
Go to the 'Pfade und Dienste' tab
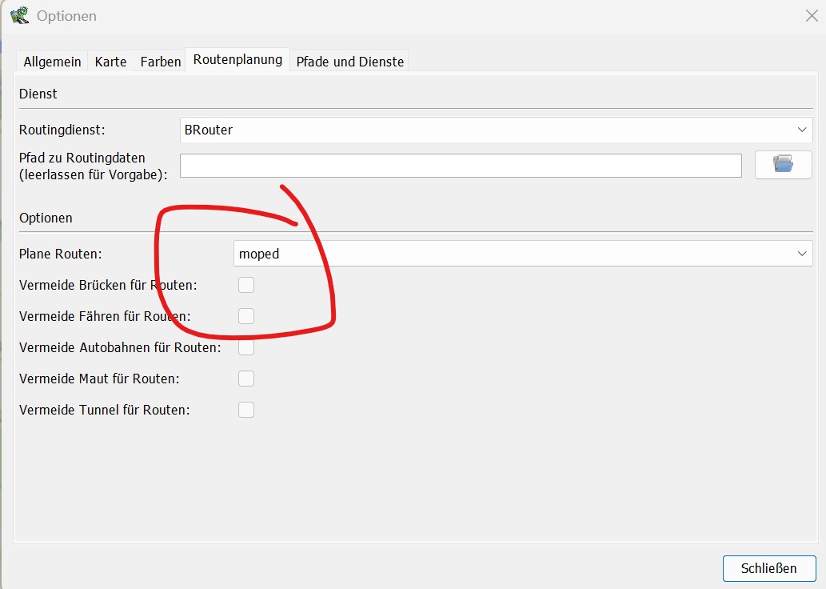point(350,62)
